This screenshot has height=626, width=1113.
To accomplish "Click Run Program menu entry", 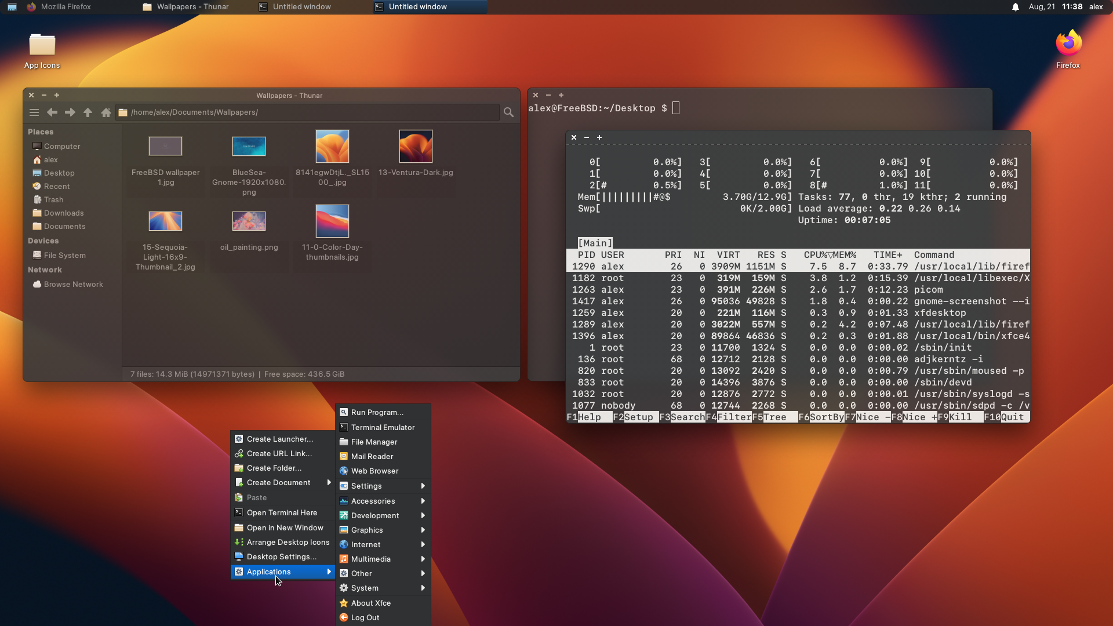I will click(383, 413).
